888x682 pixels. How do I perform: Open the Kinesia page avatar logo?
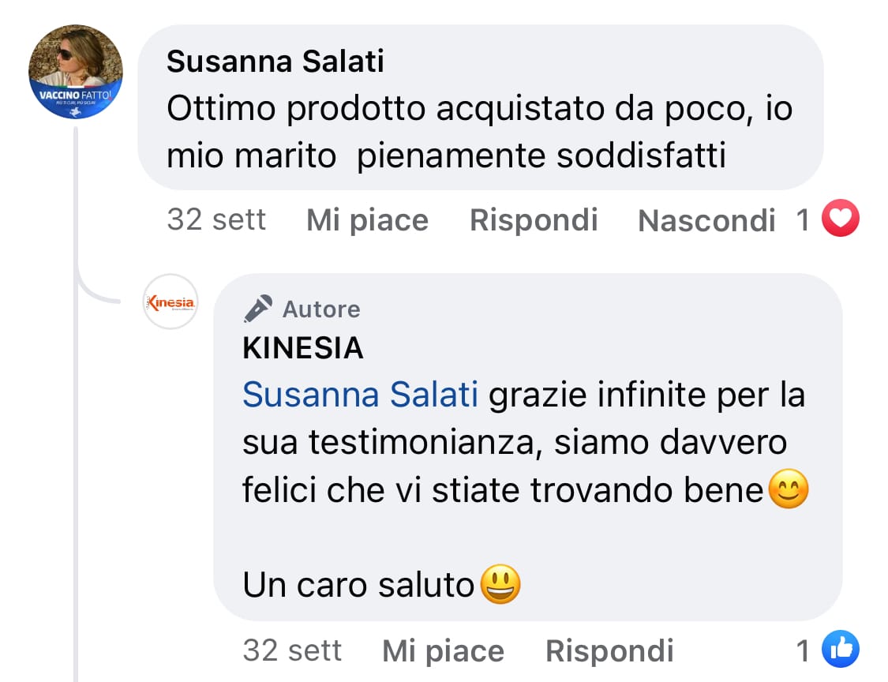point(170,302)
